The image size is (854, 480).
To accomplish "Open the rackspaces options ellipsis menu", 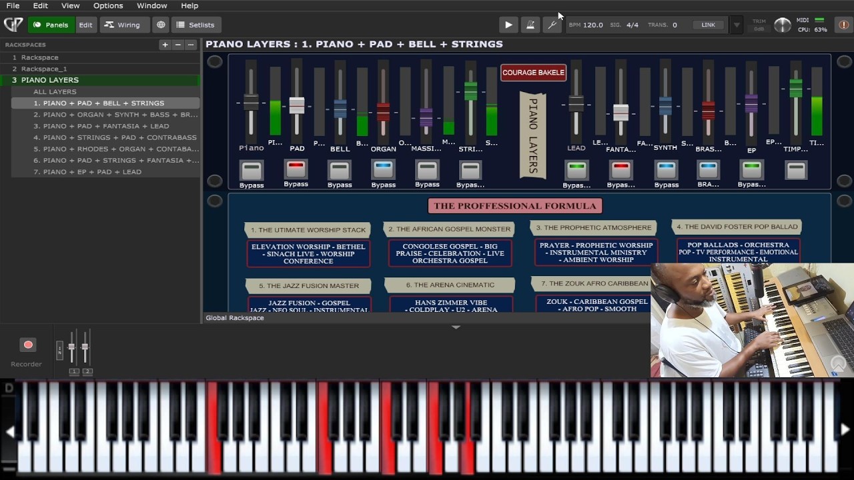I will tap(190, 45).
